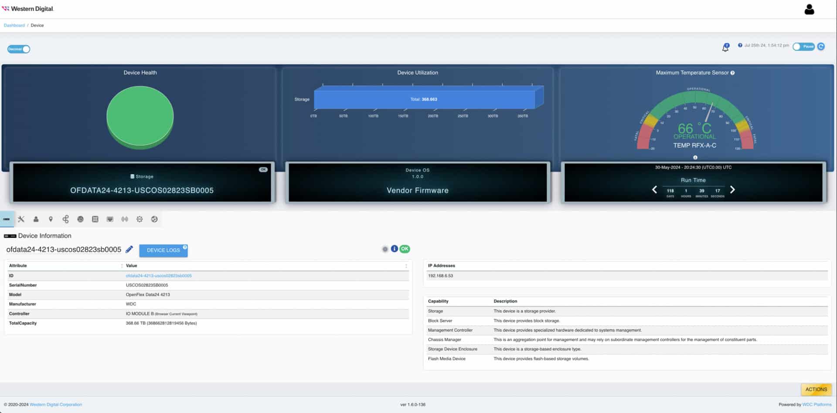837x413 pixels.
Task: Click the green OK status badge
Action: point(405,249)
